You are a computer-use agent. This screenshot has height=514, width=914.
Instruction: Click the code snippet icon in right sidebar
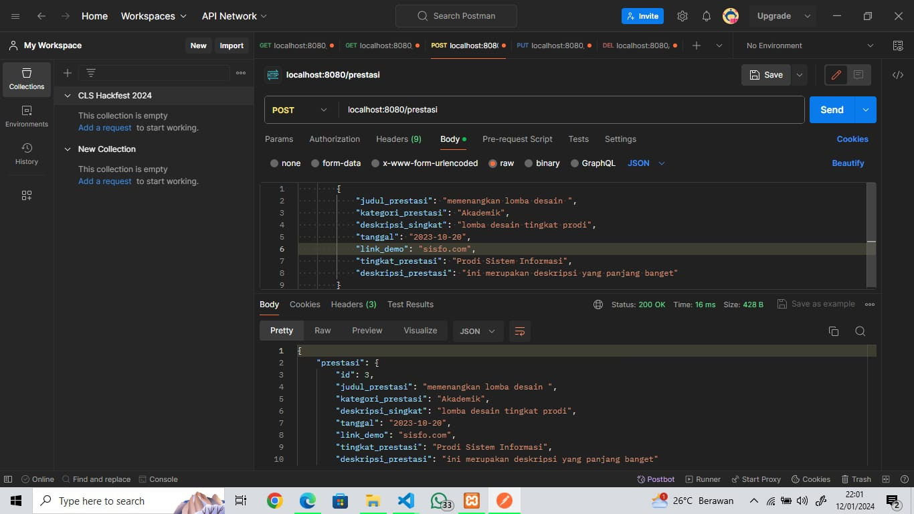click(898, 75)
